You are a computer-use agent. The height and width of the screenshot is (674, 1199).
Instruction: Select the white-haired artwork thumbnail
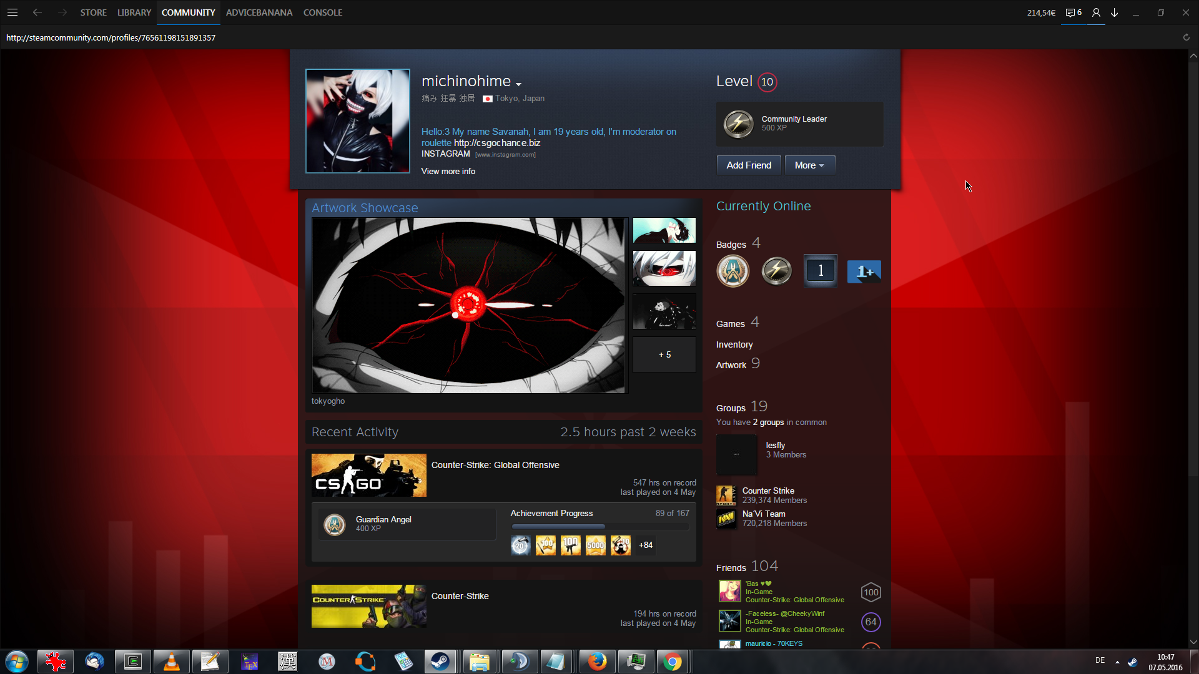(x=664, y=268)
